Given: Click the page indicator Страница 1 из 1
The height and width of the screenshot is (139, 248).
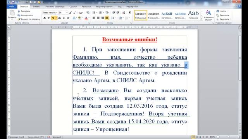Looking at the screenshot, I should point(16,137).
